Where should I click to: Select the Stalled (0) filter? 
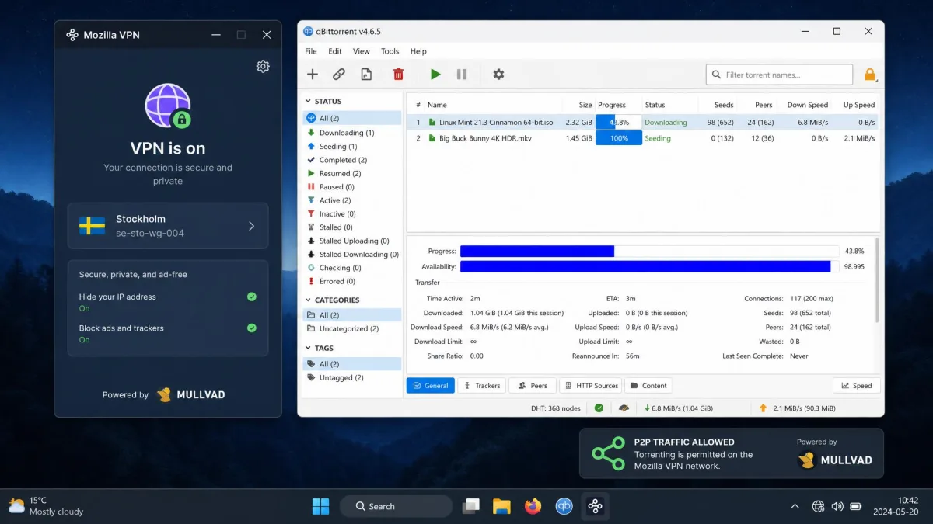coord(352,227)
